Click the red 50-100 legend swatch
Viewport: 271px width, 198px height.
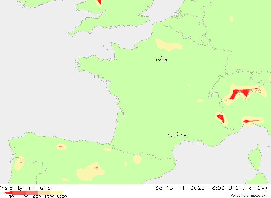click(19, 193)
